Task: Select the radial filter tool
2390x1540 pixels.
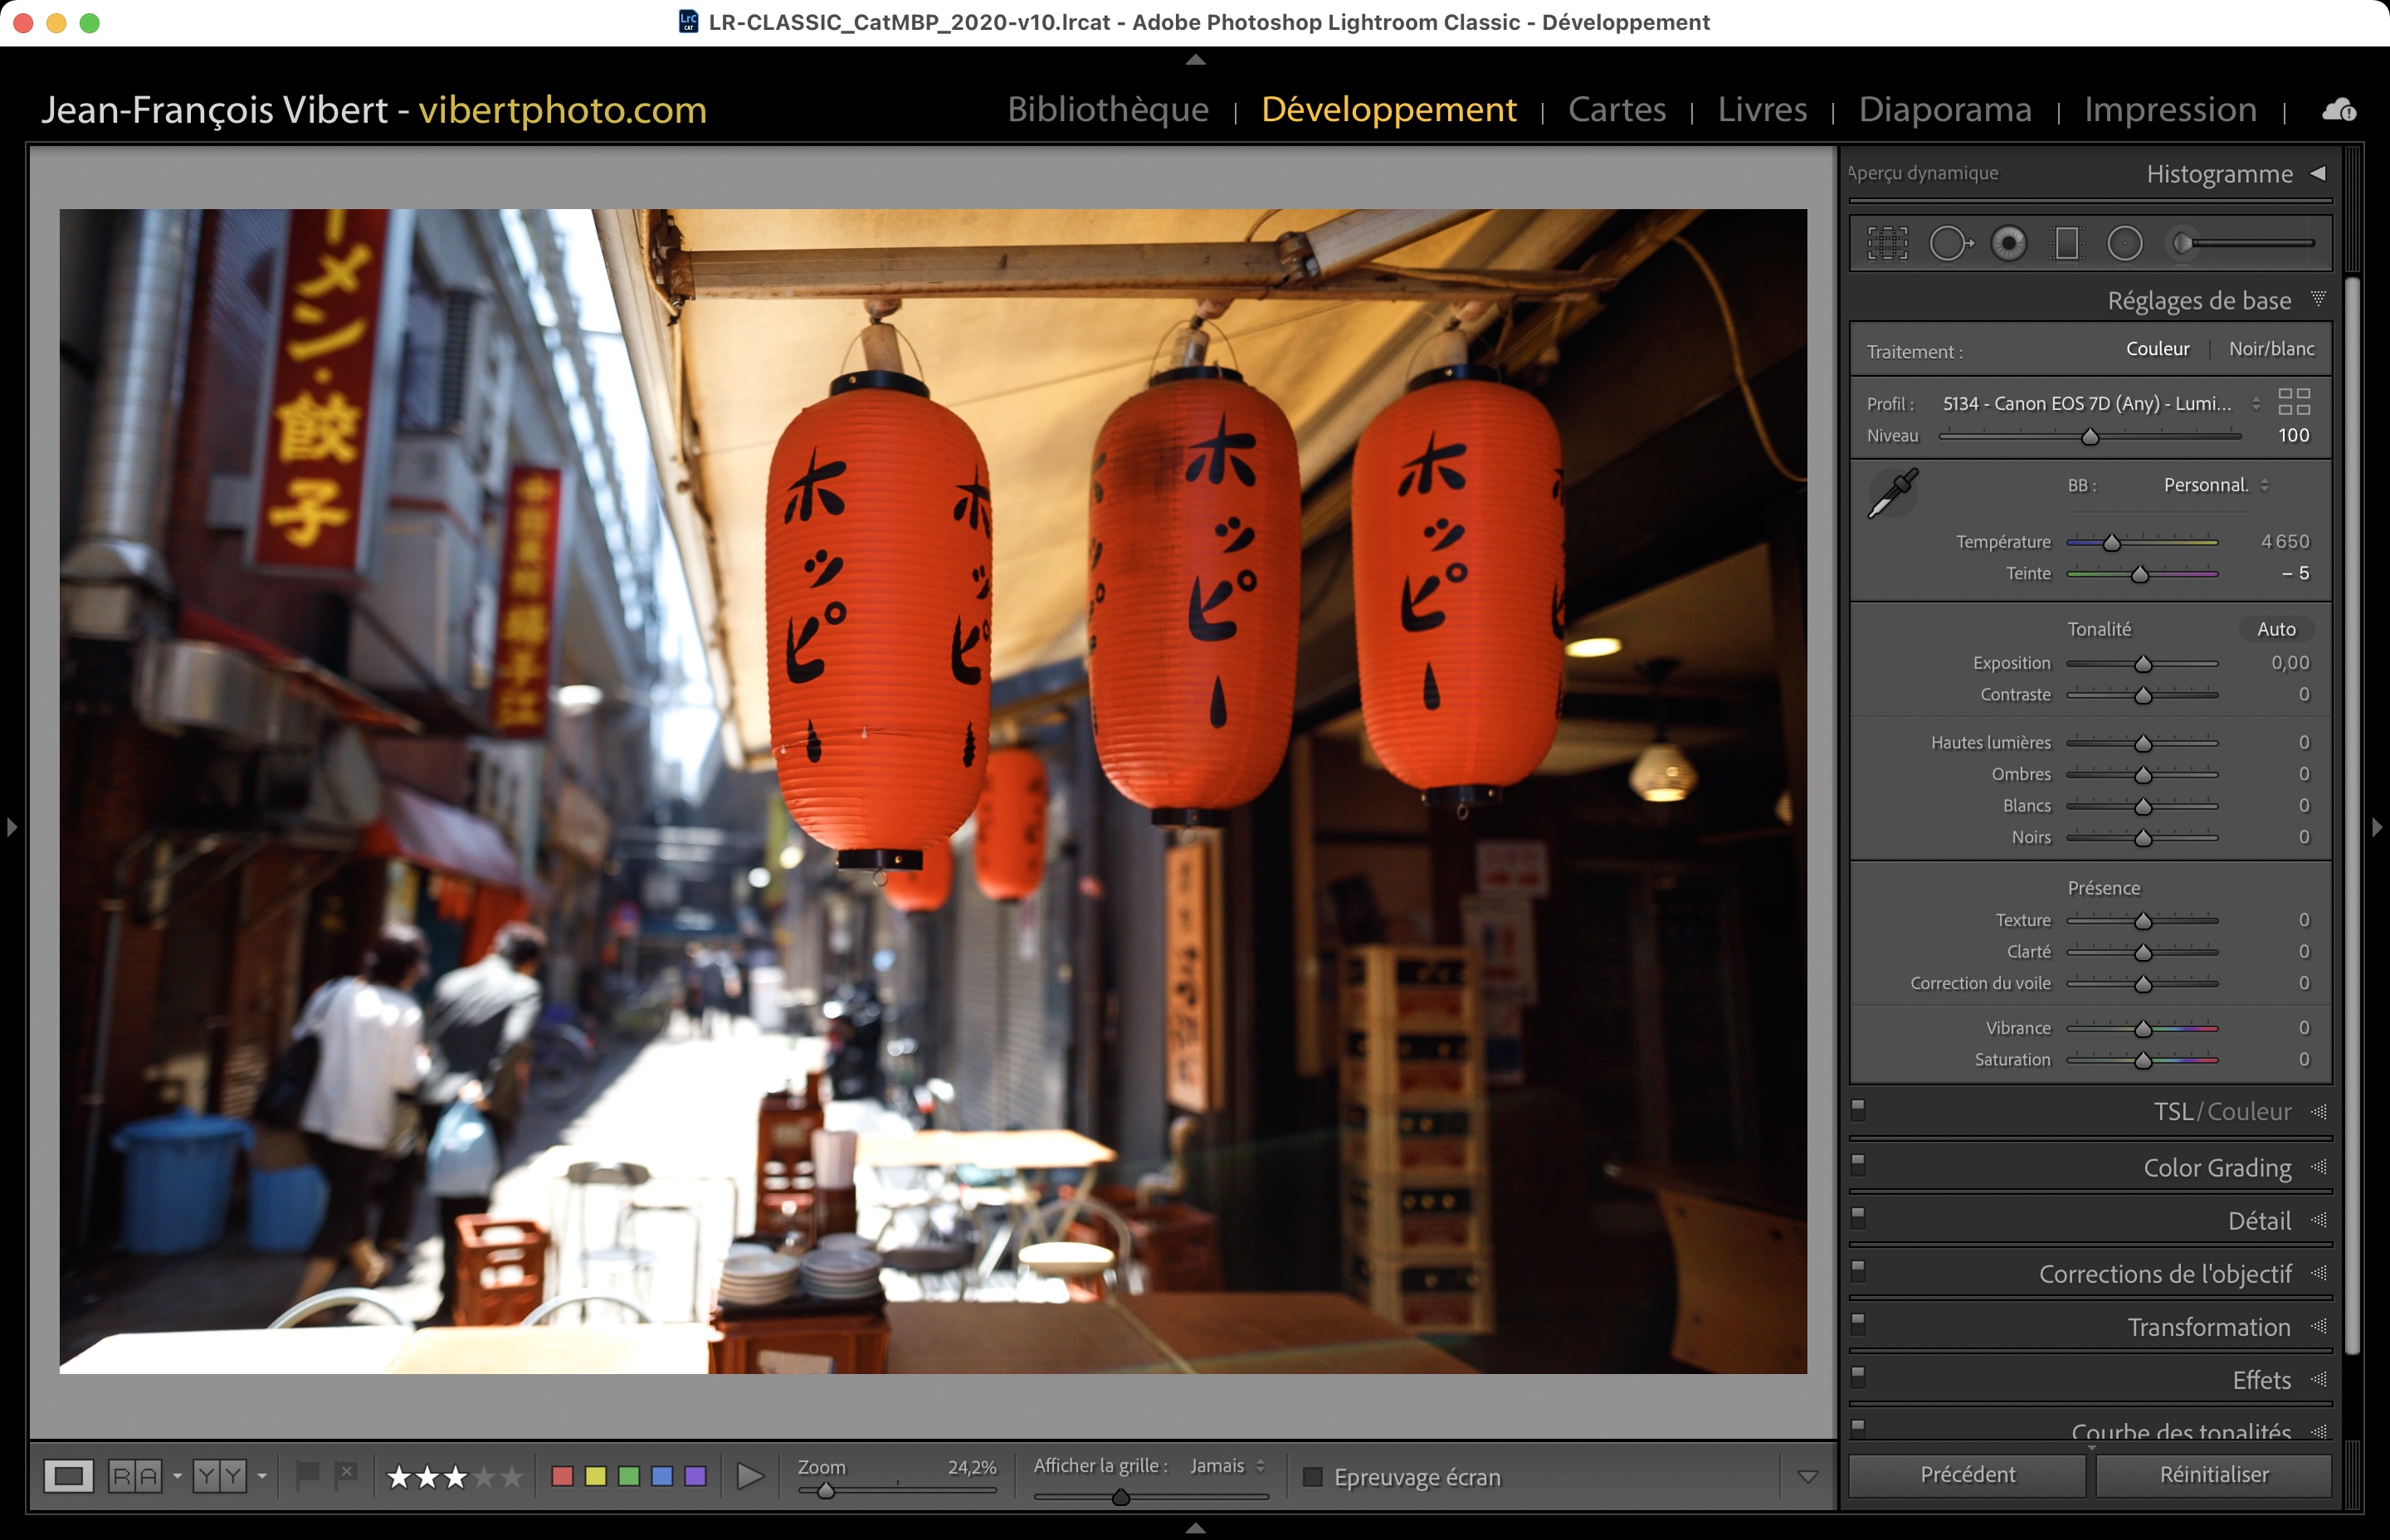Action: coord(2124,243)
